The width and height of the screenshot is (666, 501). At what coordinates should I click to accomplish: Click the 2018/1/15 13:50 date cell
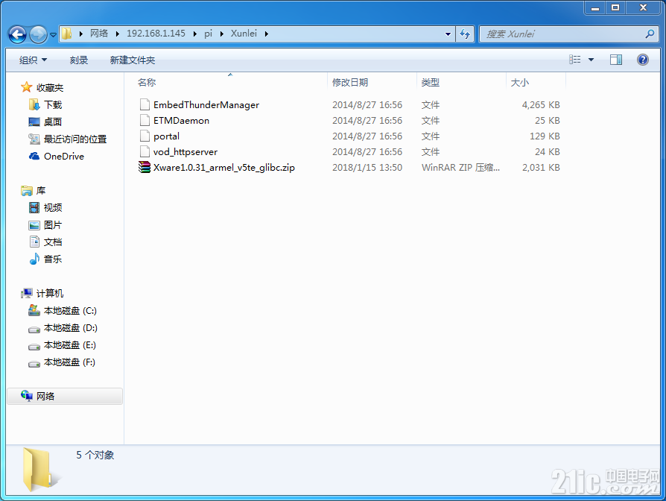[367, 168]
